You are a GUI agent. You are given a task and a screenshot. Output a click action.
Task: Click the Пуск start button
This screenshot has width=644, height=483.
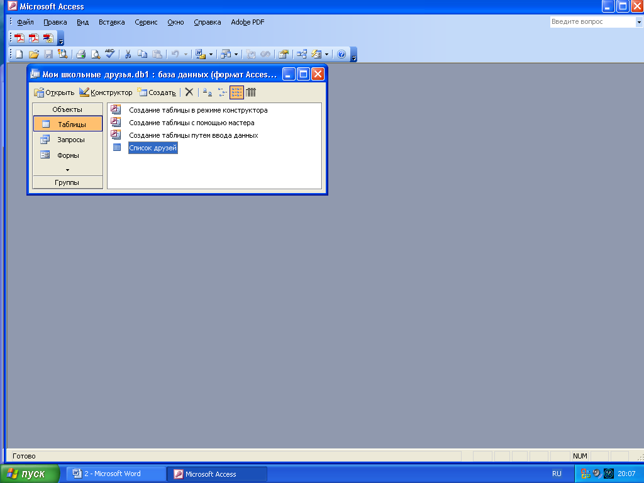[30, 474]
